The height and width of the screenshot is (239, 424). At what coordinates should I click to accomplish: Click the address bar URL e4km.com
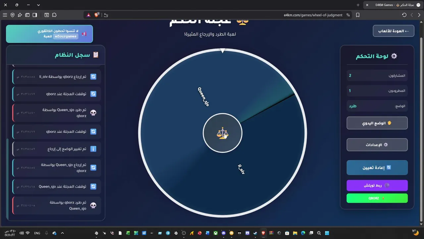pyautogui.click(x=313, y=15)
